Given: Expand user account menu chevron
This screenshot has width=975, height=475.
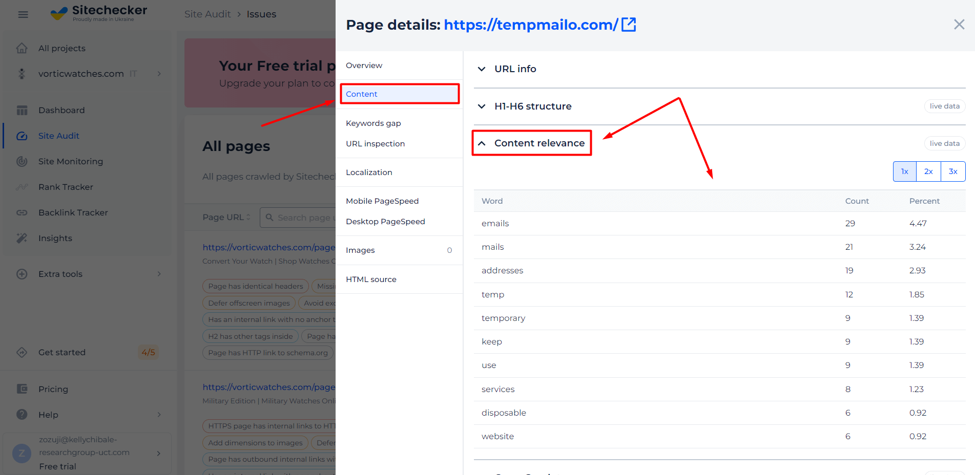Looking at the screenshot, I should click(159, 453).
